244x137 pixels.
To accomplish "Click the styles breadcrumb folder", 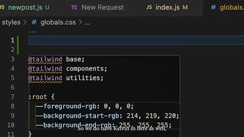I will pos(11,22).
